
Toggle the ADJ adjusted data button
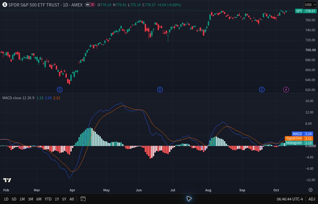312,199
